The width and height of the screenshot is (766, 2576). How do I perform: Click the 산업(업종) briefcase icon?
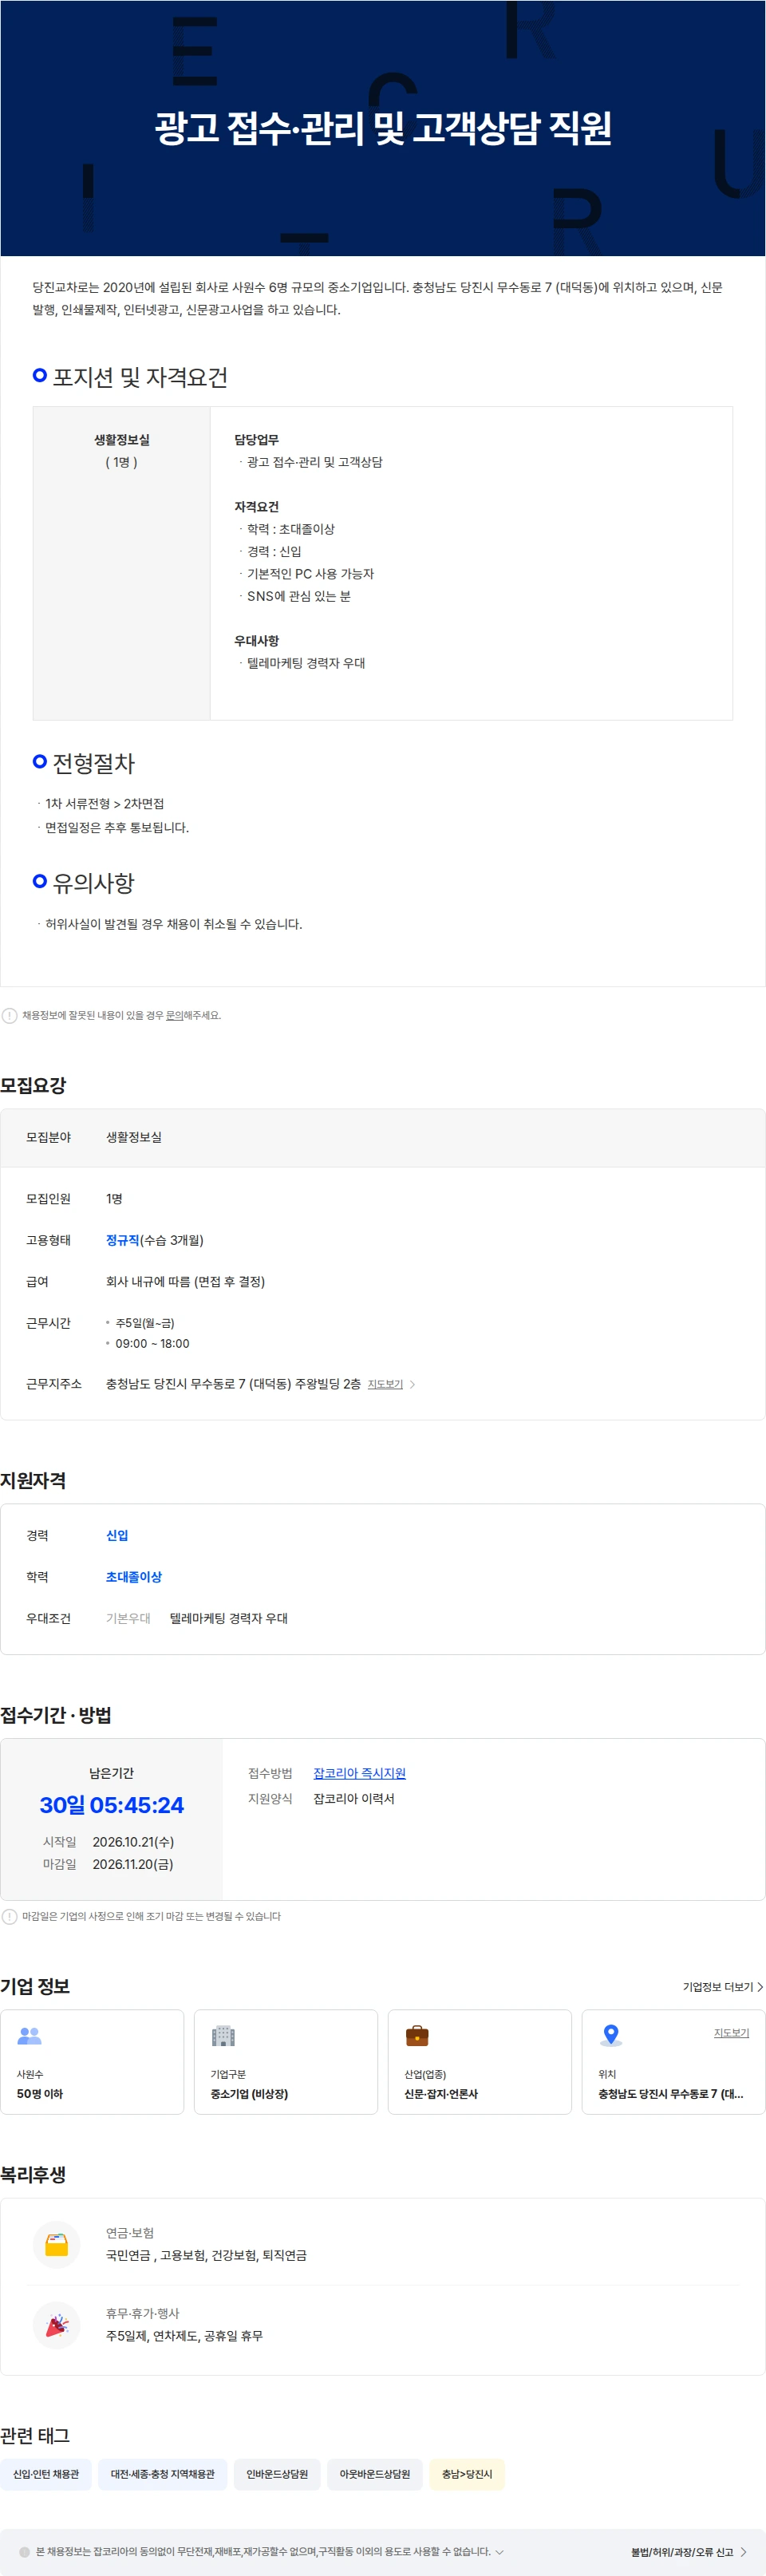(417, 2035)
